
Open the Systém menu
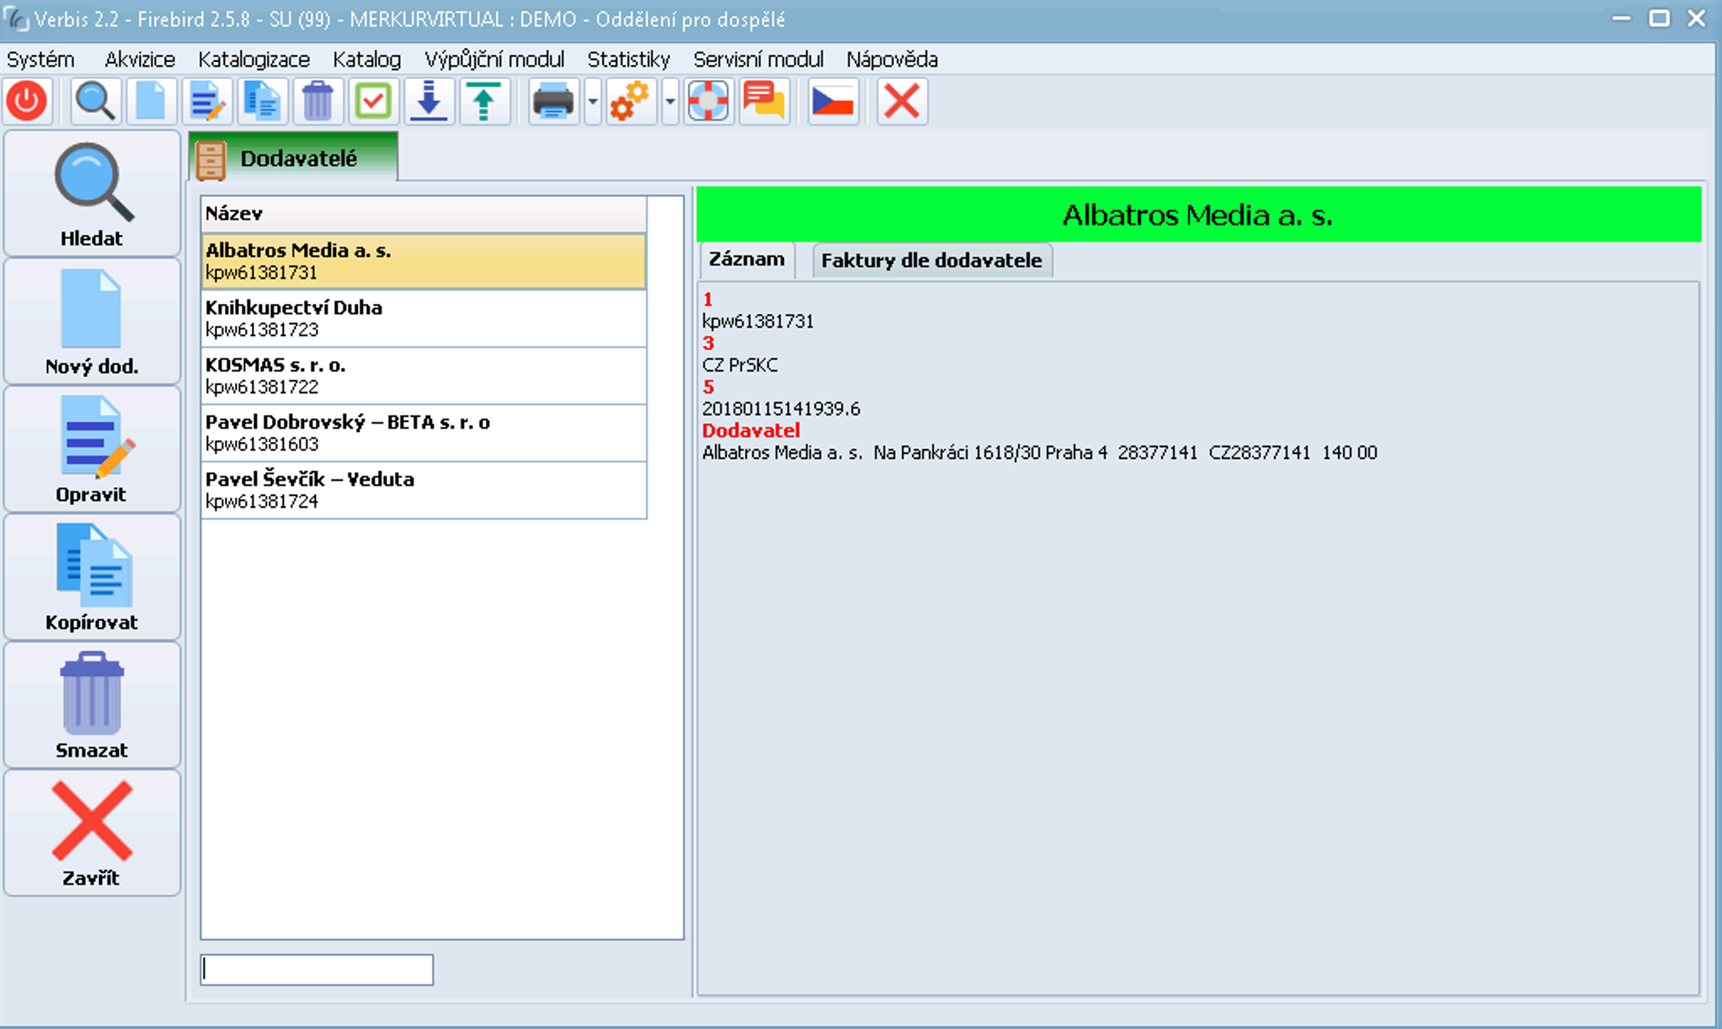[x=40, y=60]
